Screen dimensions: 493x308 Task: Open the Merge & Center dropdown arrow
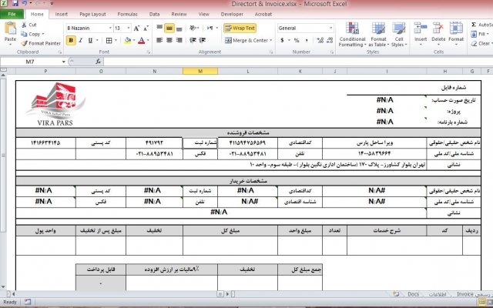click(x=270, y=40)
